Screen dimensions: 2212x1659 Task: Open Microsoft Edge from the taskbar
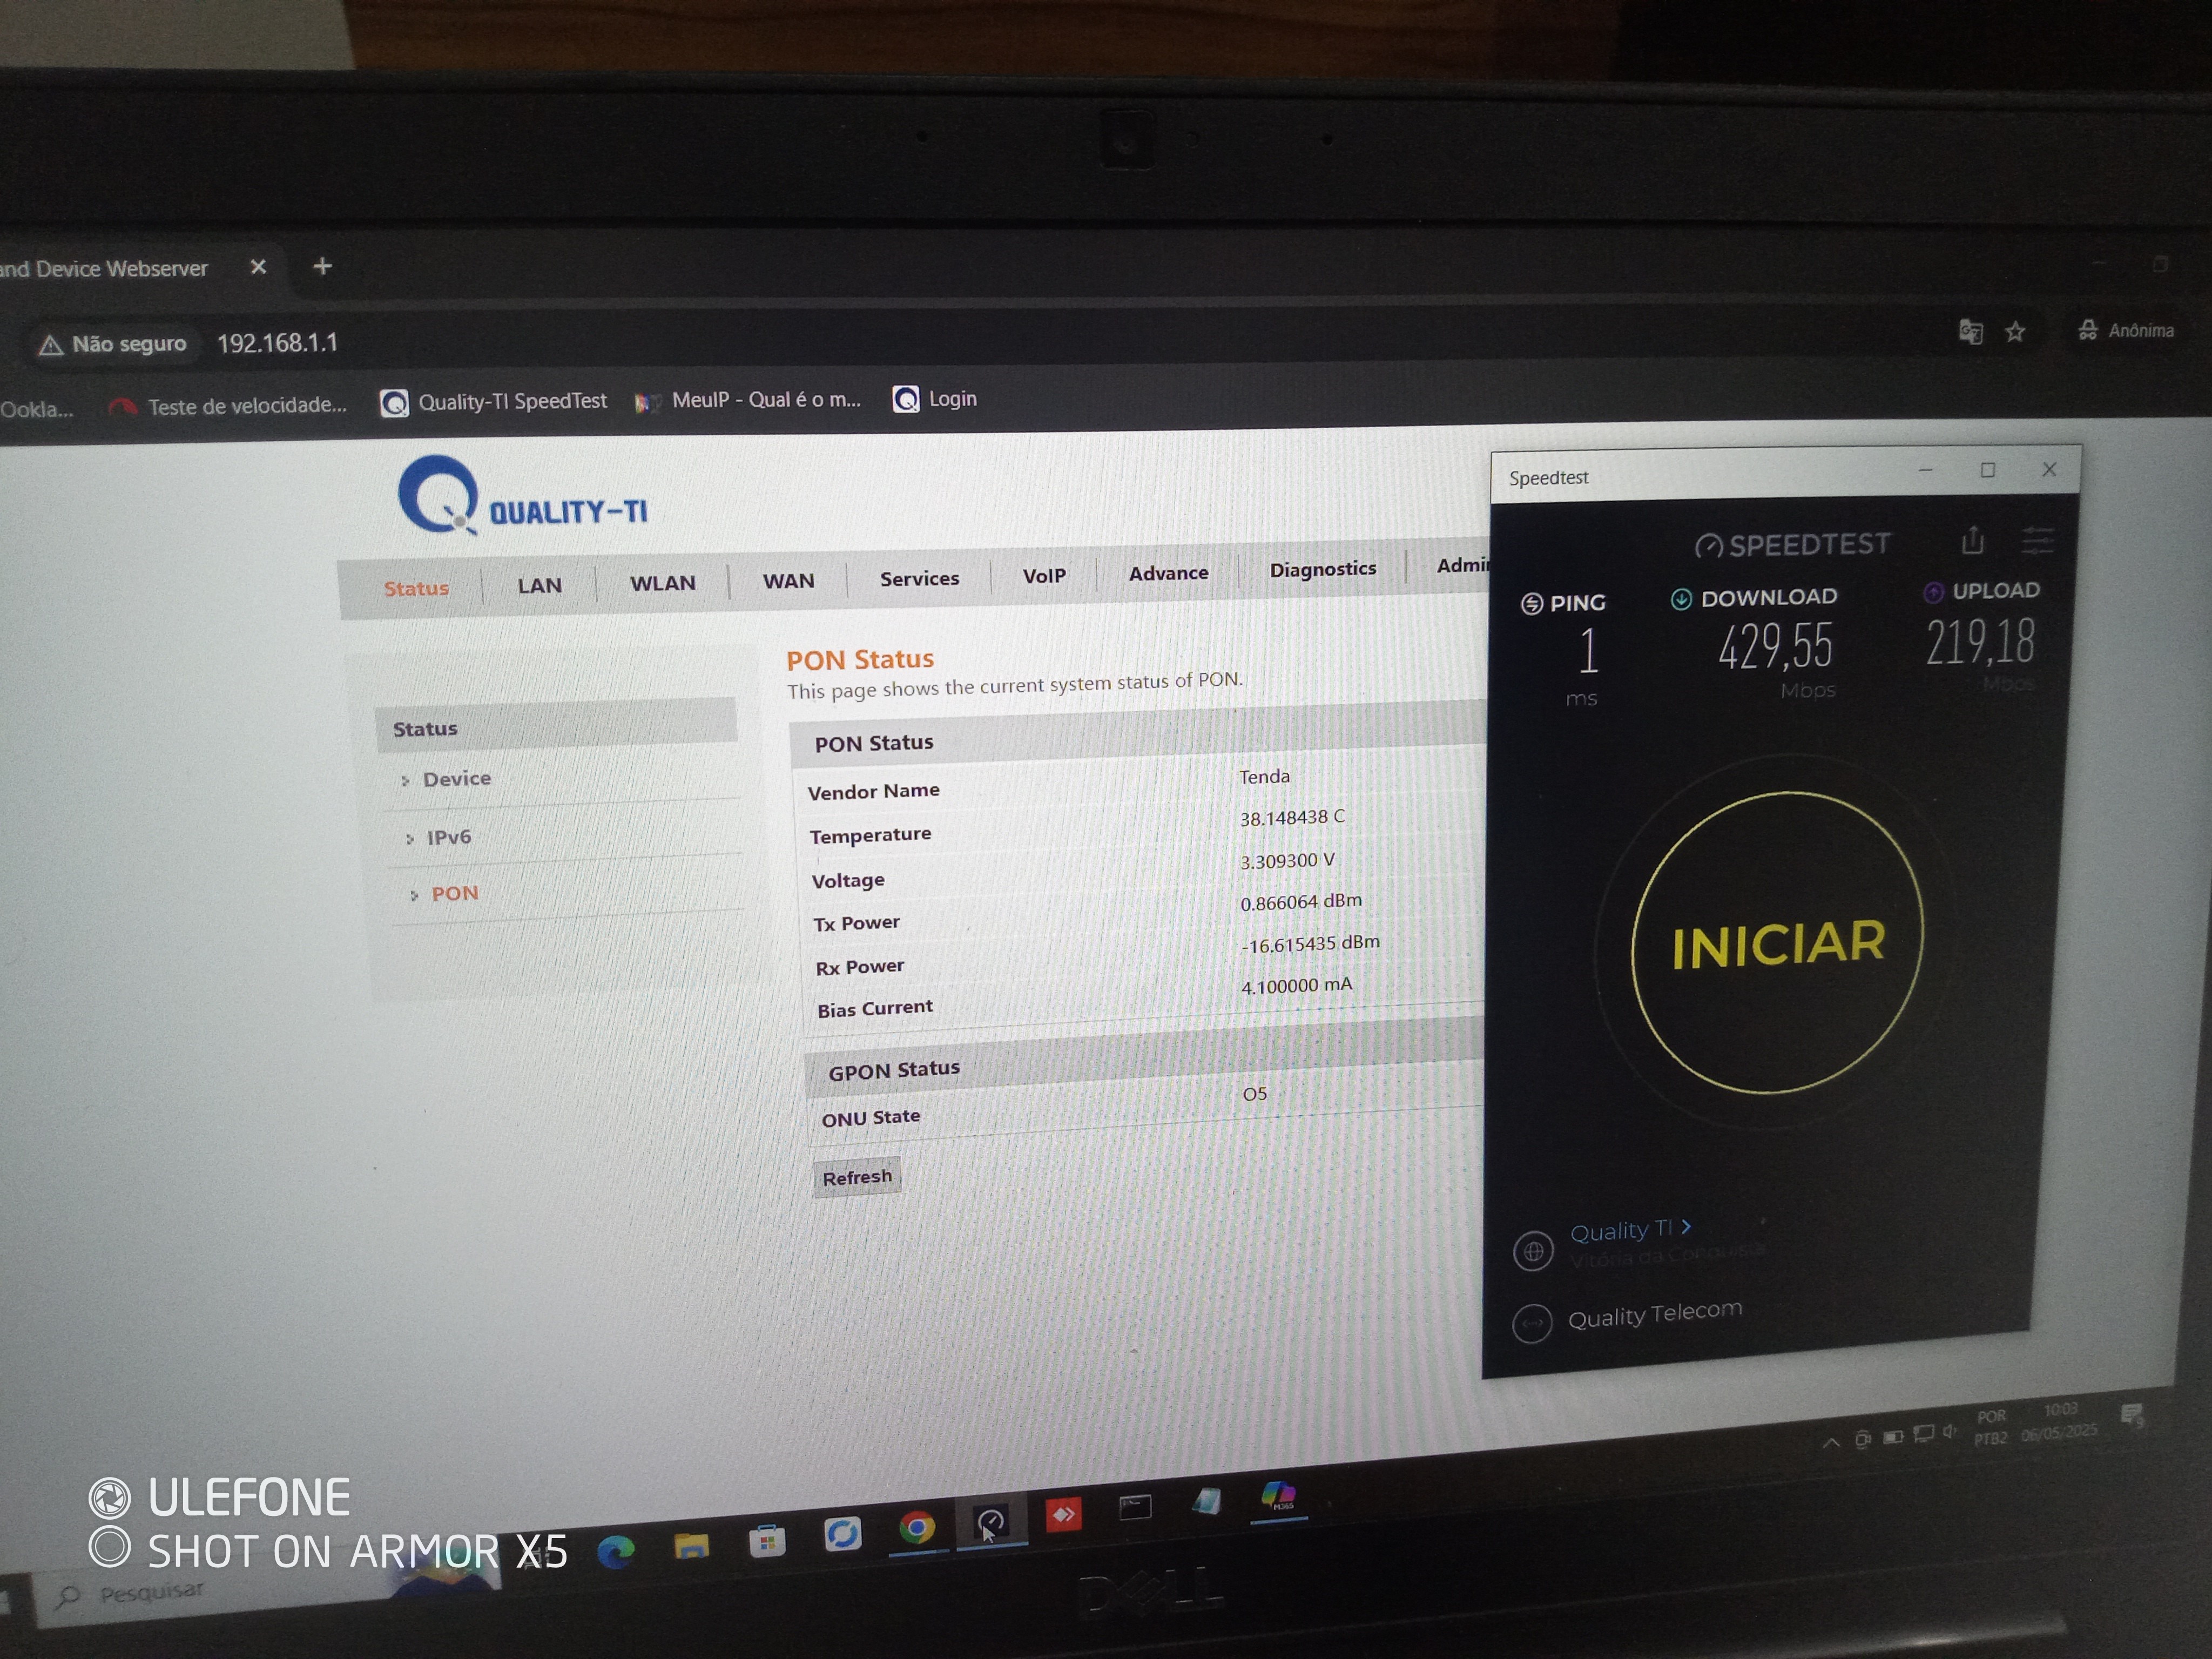tap(616, 1550)
